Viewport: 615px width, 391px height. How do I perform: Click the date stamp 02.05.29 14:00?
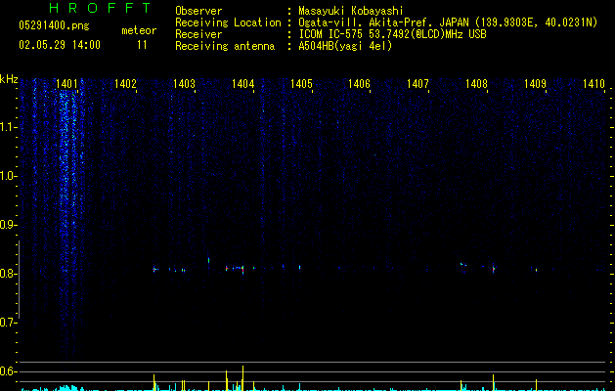(x=60, y=45)
